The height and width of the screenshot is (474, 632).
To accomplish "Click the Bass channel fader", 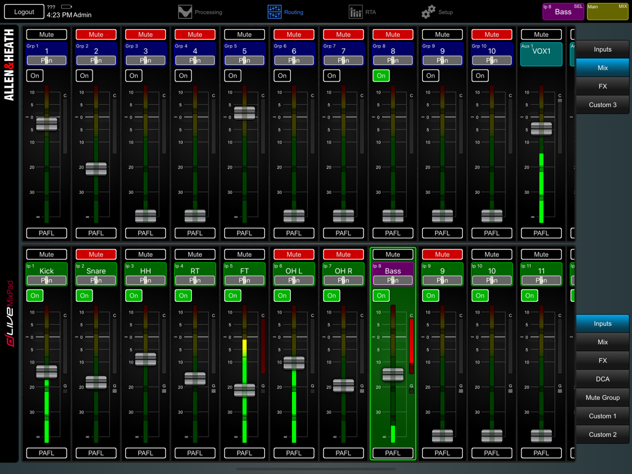I will coord(393,373).
